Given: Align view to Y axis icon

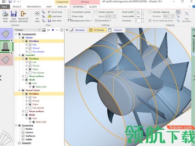Looking at the screenshot, I should pos(44,16).
